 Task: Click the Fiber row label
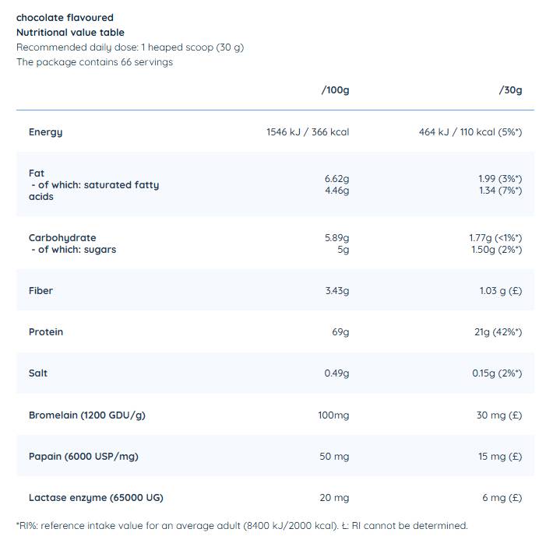point(41,291)
